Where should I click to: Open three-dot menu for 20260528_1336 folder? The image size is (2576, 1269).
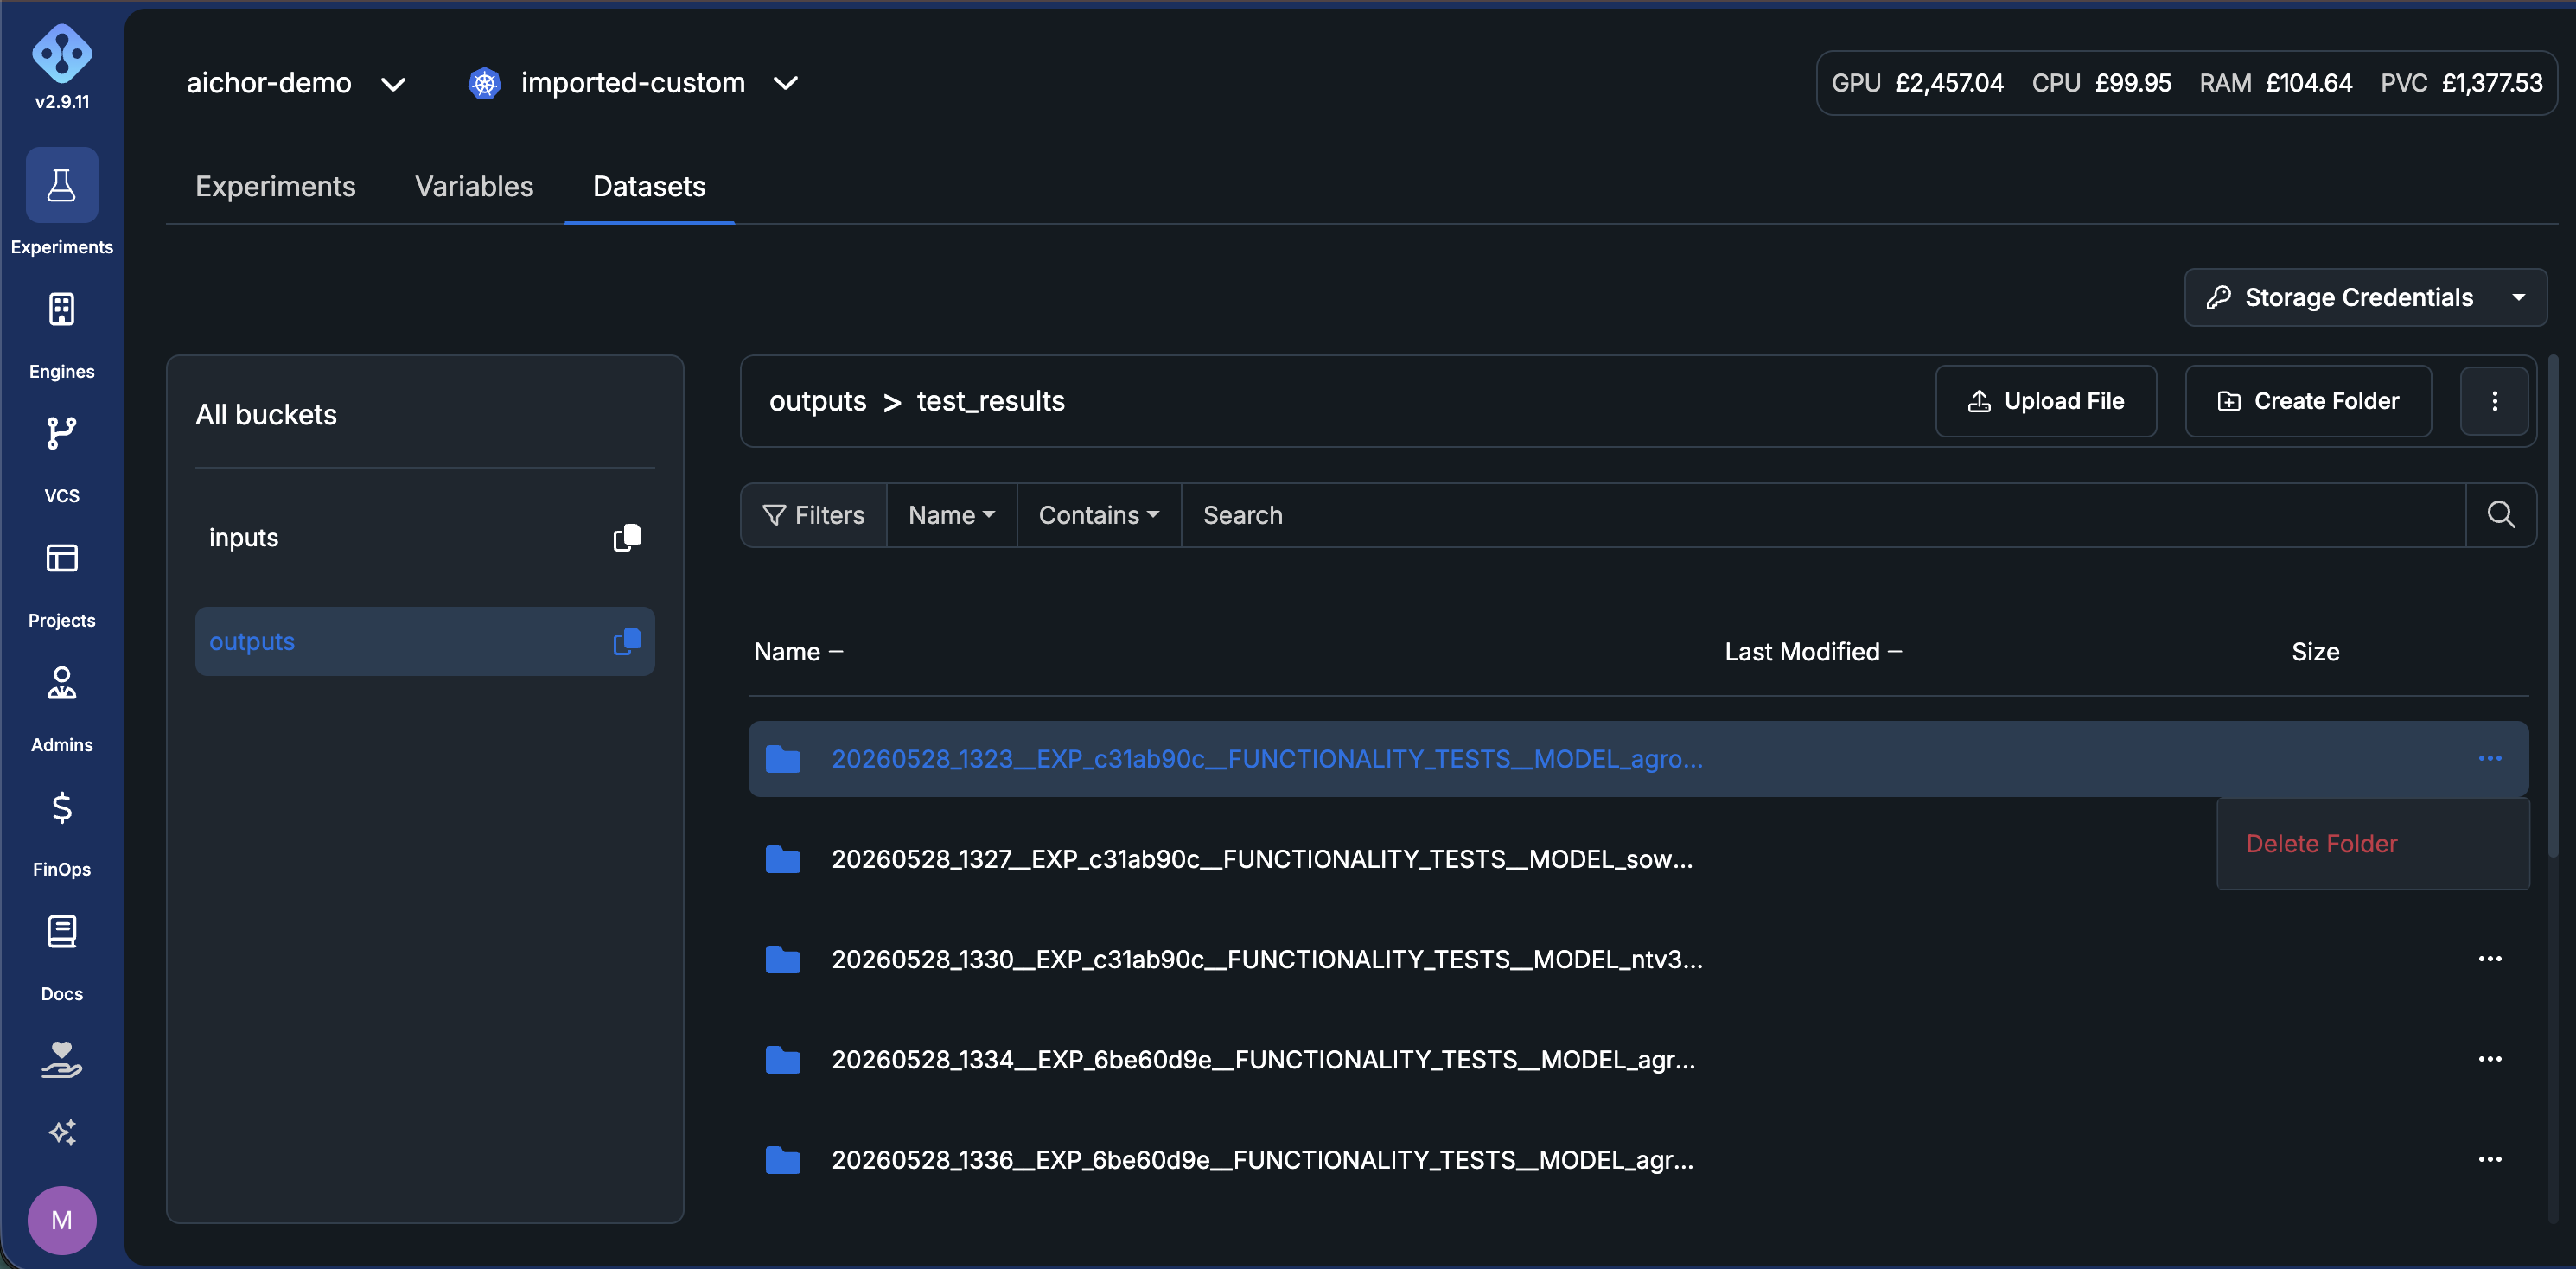coord(2490,1159)
